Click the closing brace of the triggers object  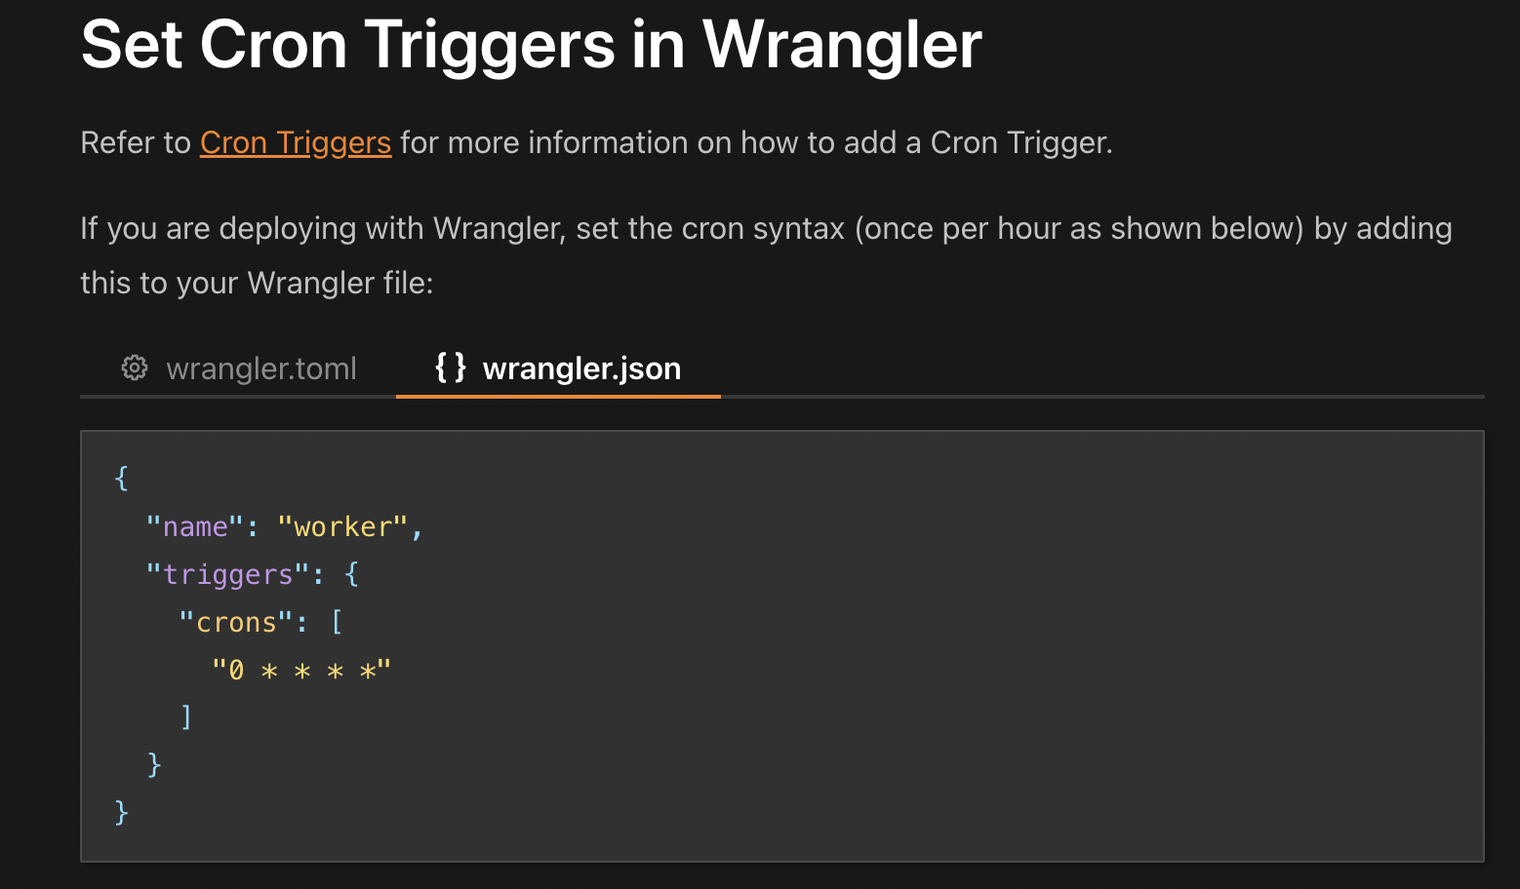(x=154, y=764)
